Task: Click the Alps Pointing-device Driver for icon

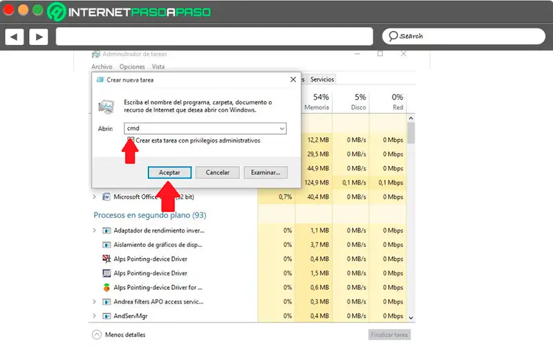Action: pos(106,287)
